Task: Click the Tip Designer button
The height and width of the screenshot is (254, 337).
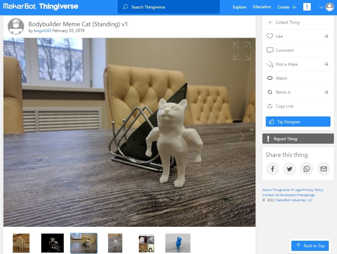Action: [298, 122]
